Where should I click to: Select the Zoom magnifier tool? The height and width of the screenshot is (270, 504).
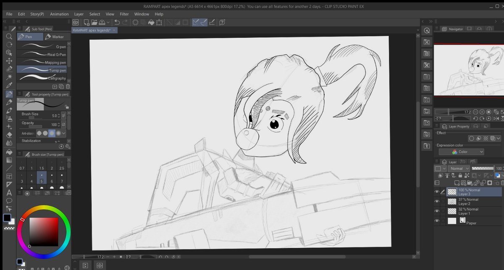click(x=9, y=37)
